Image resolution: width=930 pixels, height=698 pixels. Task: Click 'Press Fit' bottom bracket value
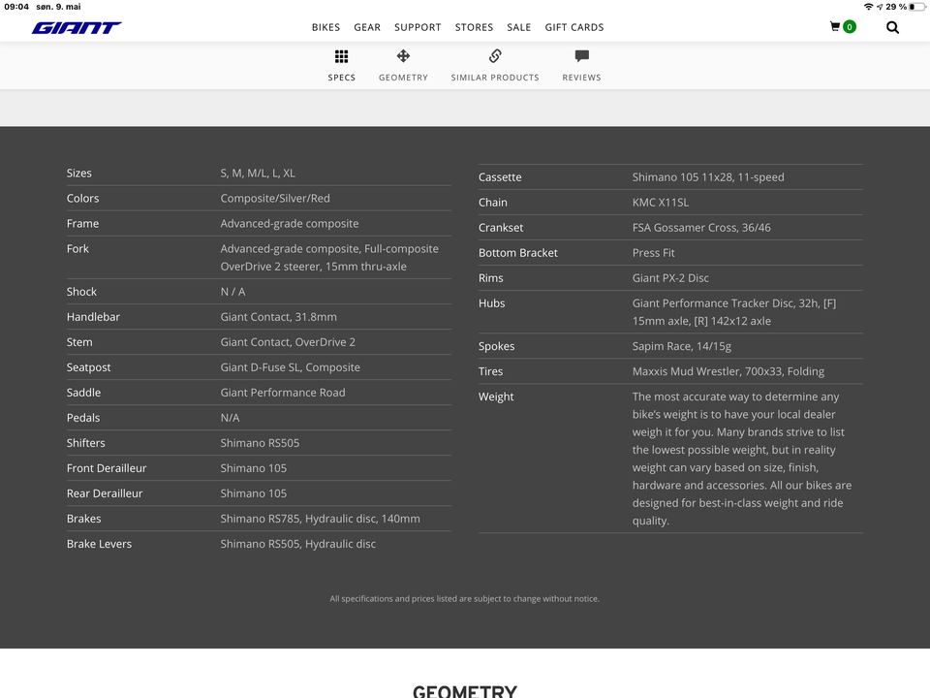click(x=653, y=253)
